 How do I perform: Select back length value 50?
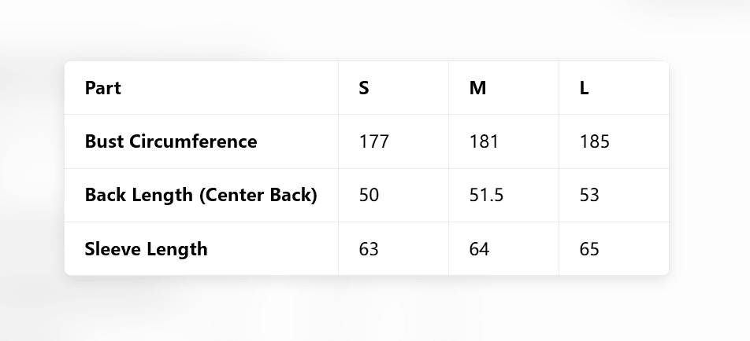(369, 195)
